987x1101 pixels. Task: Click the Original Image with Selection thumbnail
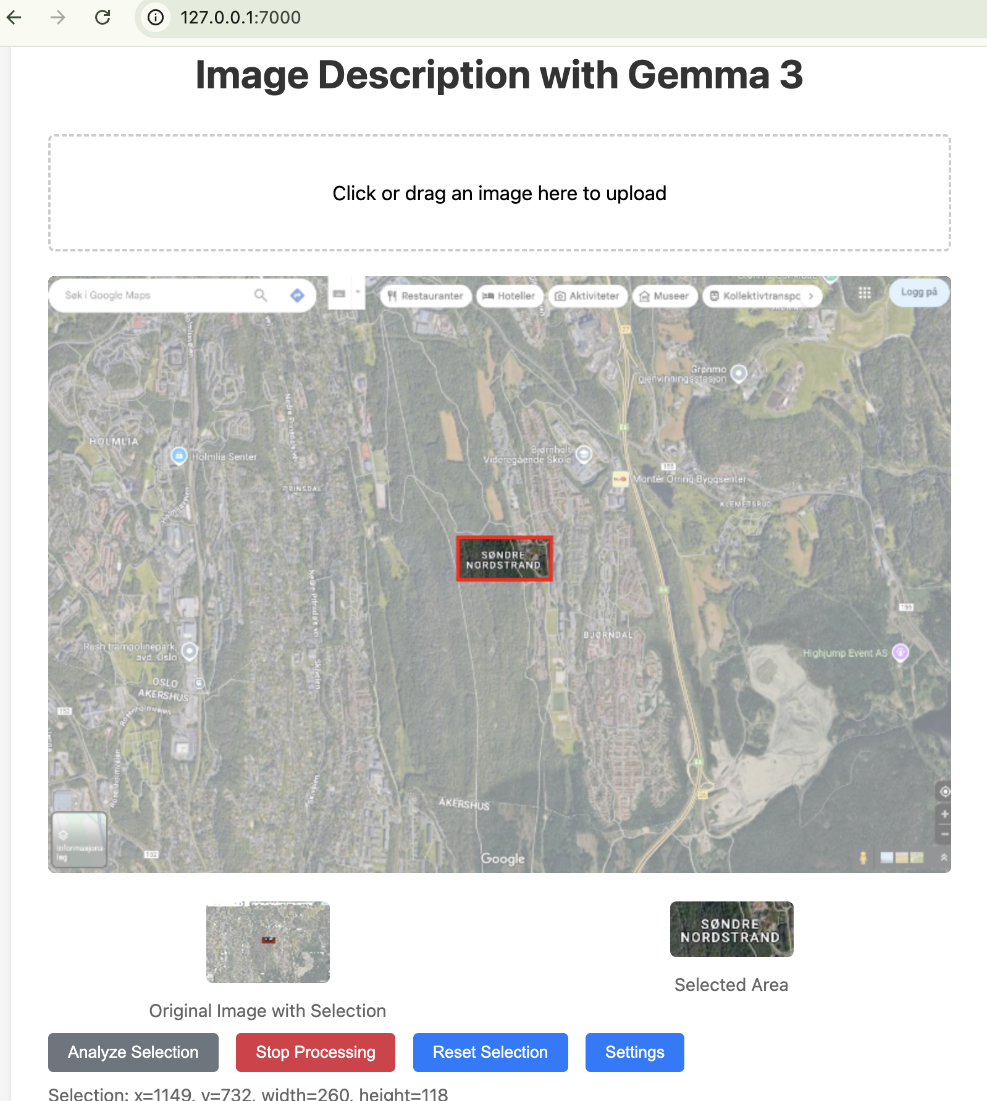[268, 942]
